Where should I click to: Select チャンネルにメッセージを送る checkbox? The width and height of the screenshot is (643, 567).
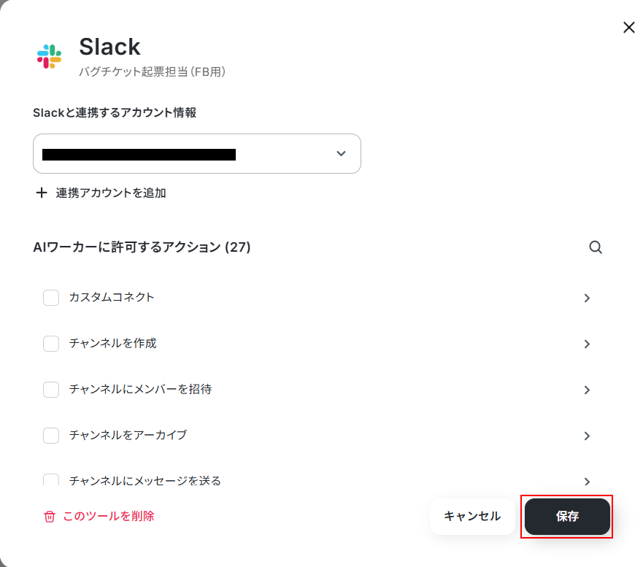[x=51, y=479]
